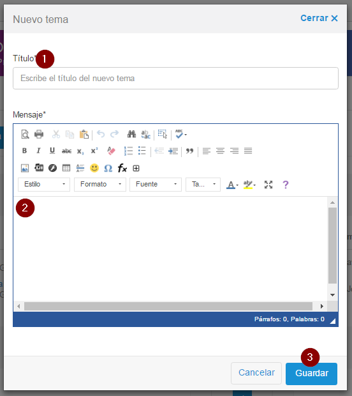Click the Print icon in the editor toolbar
This screenshot has height=396, width=352.
(x=39, y=134)
